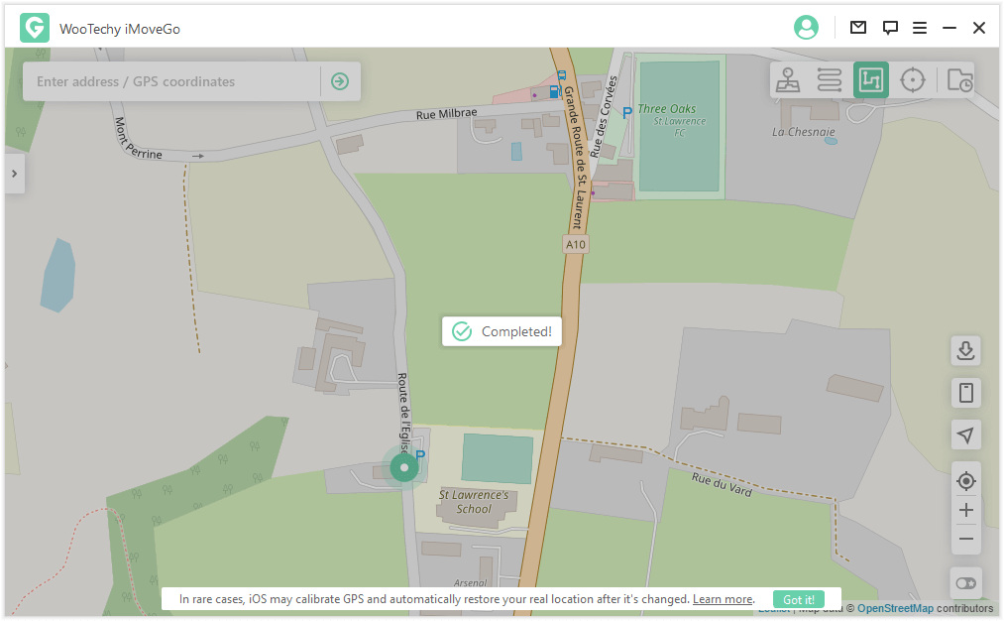1004x621 pixels.
Task: Click the Got it! button
Action: [799, 599]
